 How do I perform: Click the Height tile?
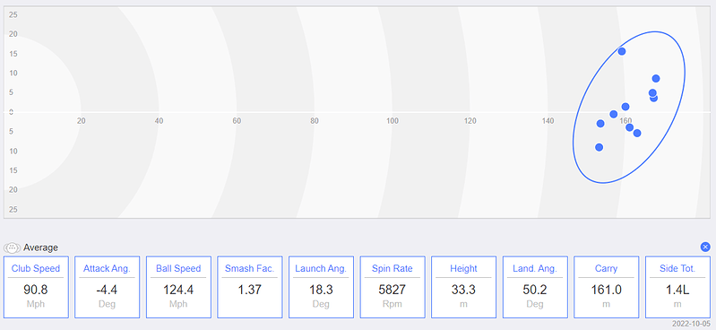point(463,287)
